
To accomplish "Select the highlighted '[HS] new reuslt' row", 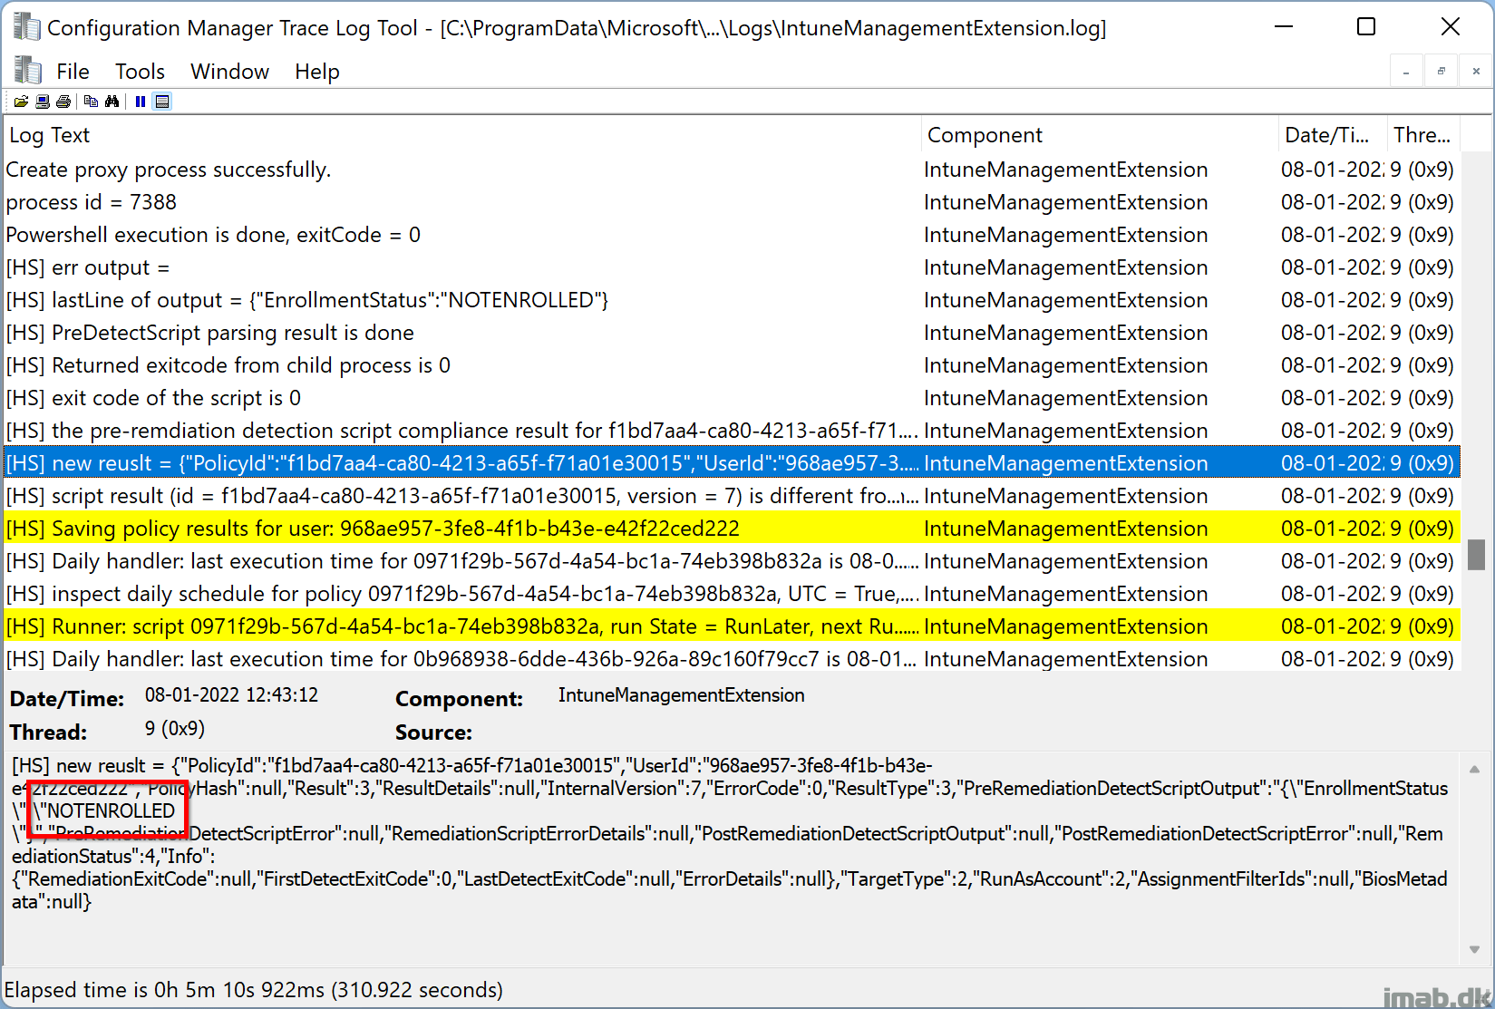I will tap(733, 463).
